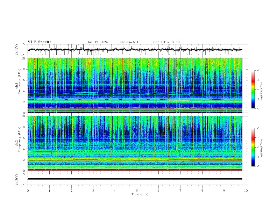Click the ch.2 spectrogram color bar
277x214 pixels.
coord(253,147)
